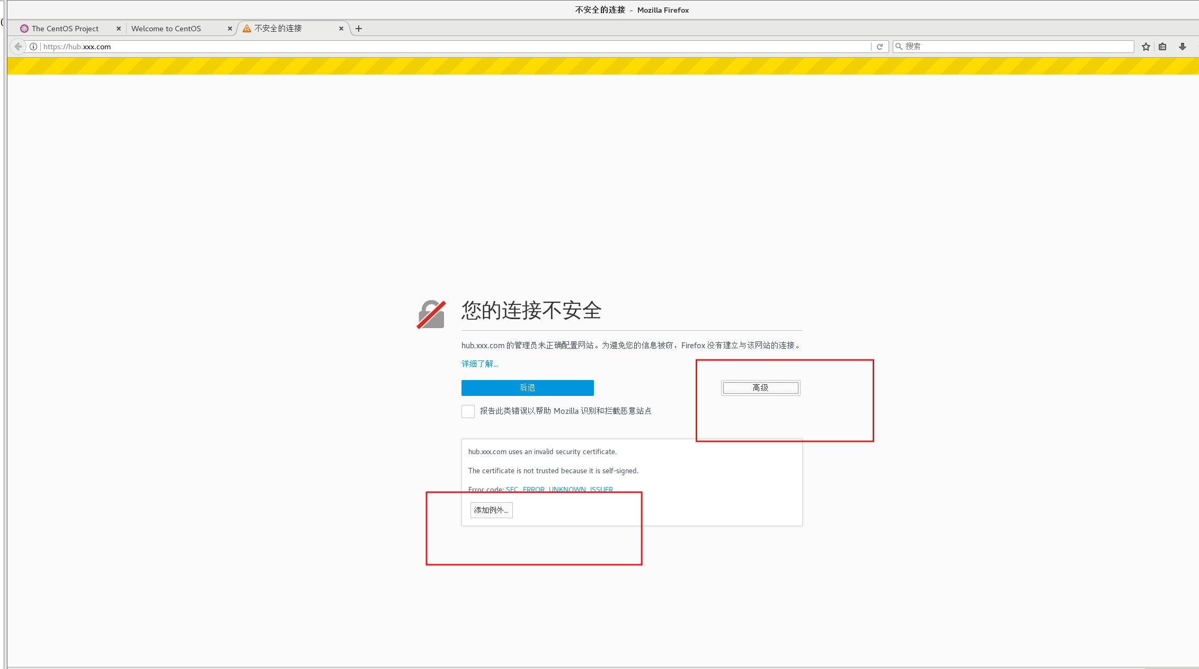Click the back navigation arrow
This screenshot has height=669, width=1199.
point(18,47)
